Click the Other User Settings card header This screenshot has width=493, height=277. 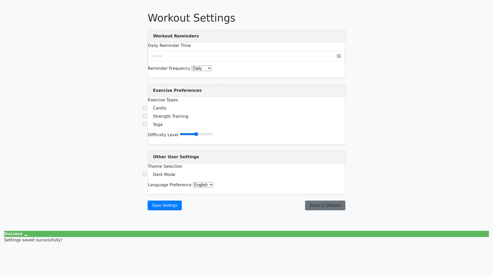176,157
